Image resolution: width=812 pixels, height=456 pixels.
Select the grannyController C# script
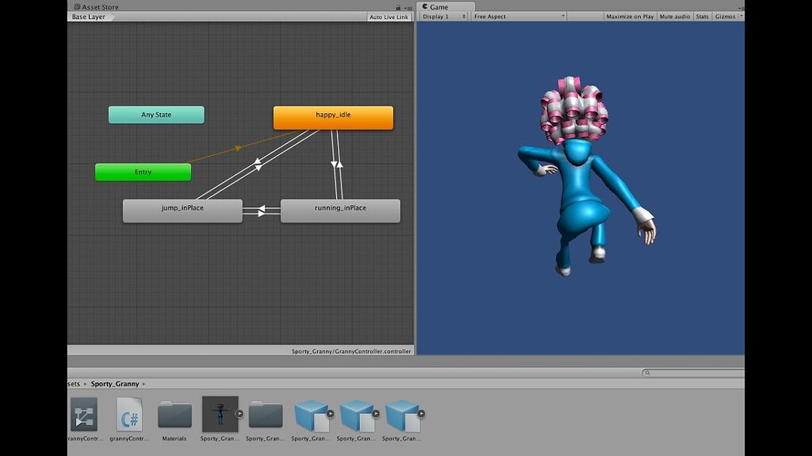pos(129,413)
